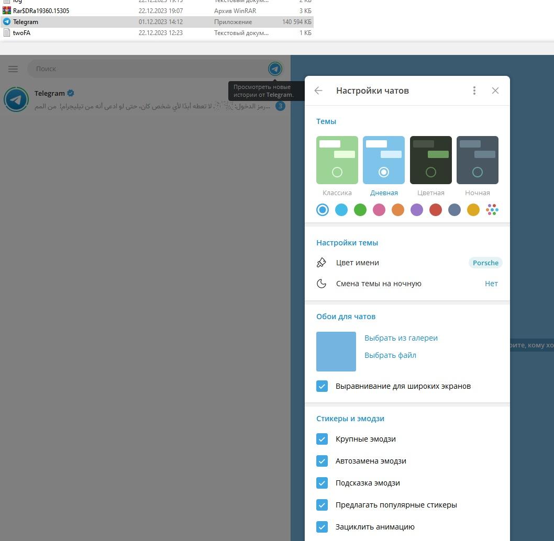Toggle Выравнивание для широких экранов checkbox

322,386
